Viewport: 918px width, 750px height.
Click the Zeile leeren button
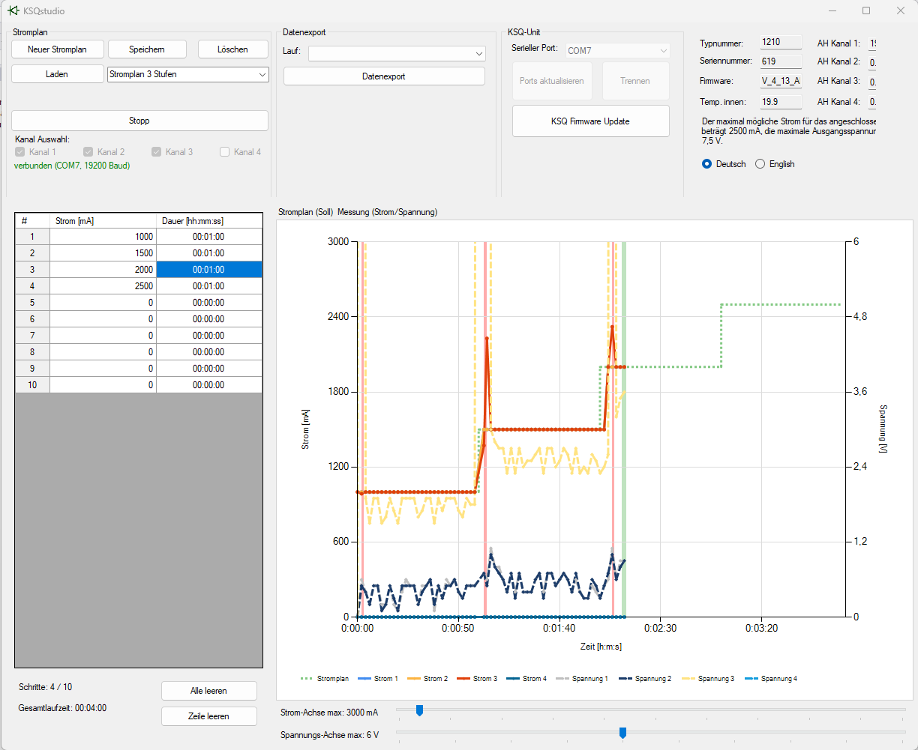click(209, 716)
